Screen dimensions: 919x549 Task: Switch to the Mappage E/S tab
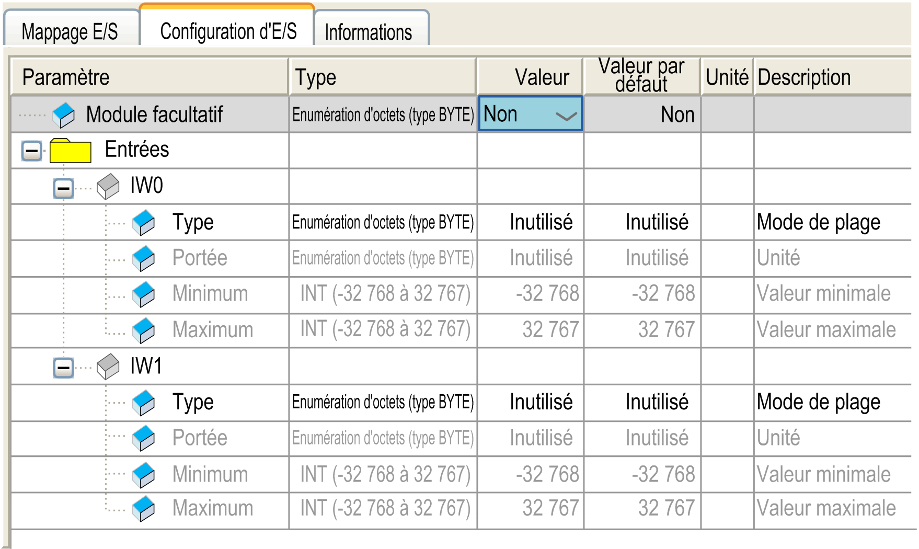70,31
